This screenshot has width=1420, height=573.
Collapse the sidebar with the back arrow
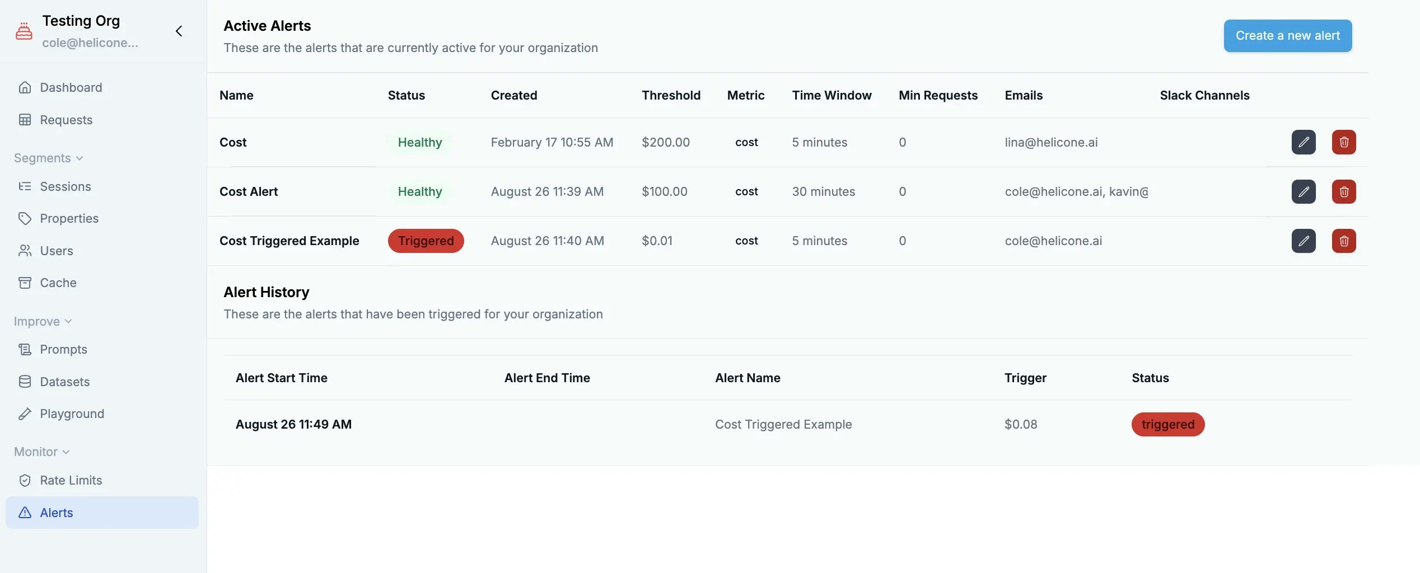pos(179,31)
